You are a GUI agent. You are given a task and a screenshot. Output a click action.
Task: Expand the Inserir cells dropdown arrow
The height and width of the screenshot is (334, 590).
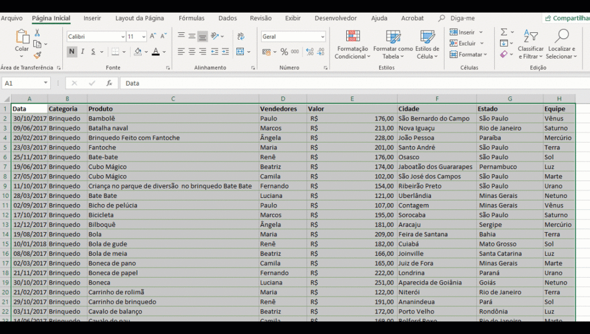tap(481, 32)
